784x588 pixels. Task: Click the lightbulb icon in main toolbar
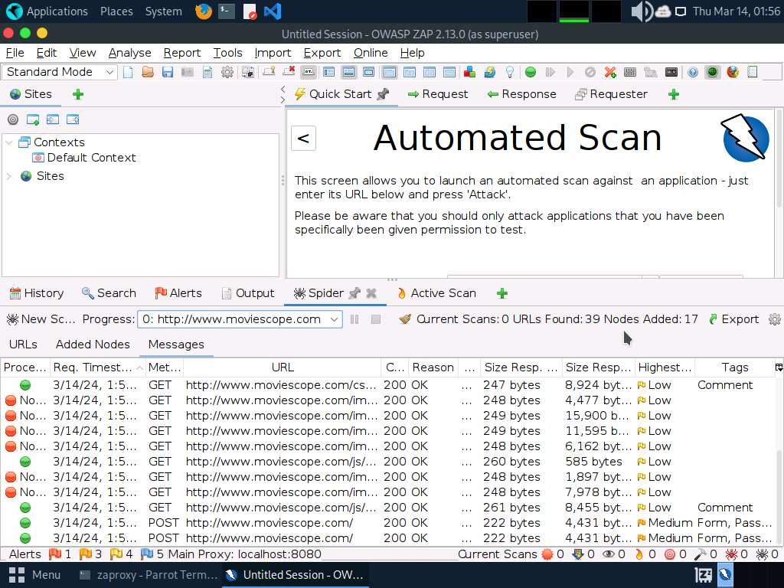(x=510, y=72)
